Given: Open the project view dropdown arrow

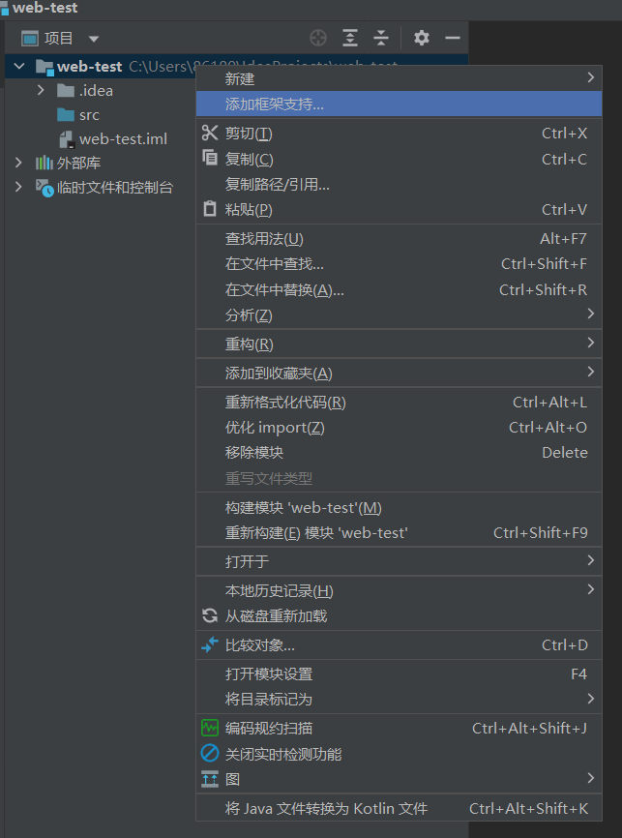Looking at the screenshot, I should coord(94,39).
